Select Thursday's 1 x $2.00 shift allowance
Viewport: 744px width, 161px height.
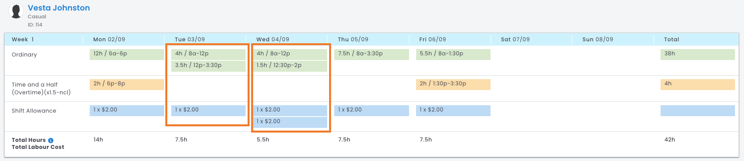[371, 110]
